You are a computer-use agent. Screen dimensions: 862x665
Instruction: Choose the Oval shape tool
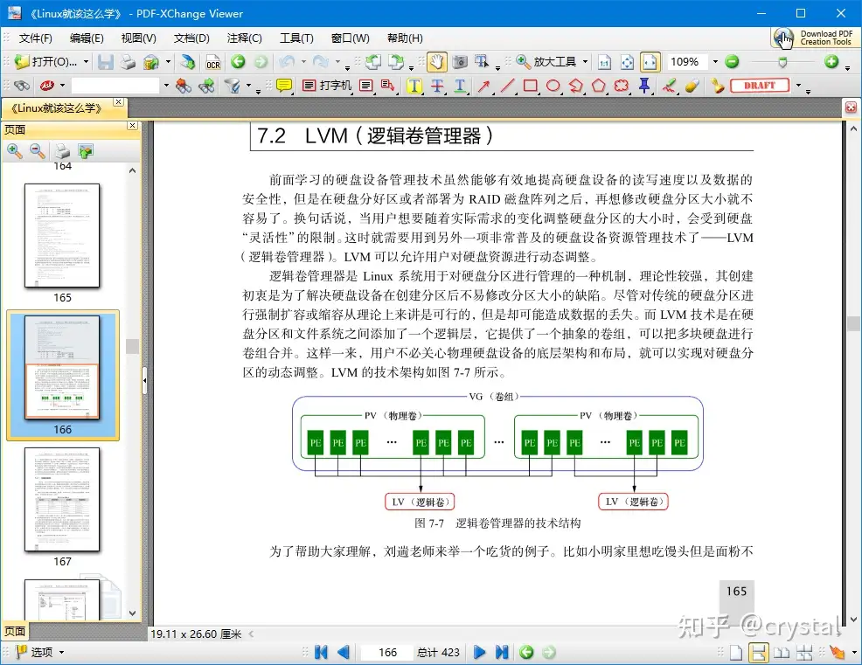(x=553, y=86)
